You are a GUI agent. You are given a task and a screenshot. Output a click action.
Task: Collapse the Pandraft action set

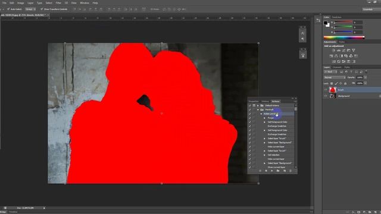[258, 109]
